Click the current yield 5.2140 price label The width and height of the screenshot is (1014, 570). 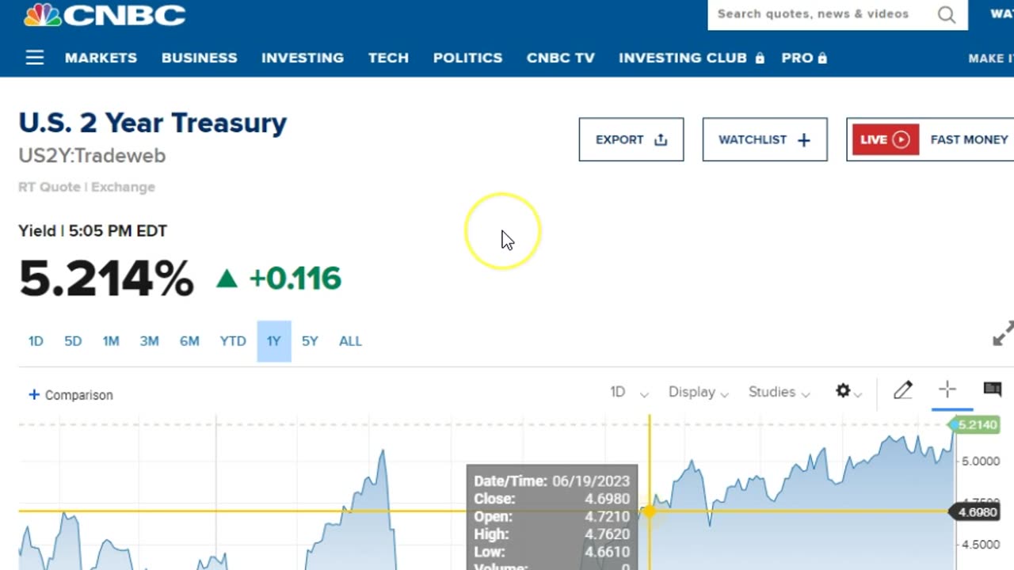click(x=977, y=425)
